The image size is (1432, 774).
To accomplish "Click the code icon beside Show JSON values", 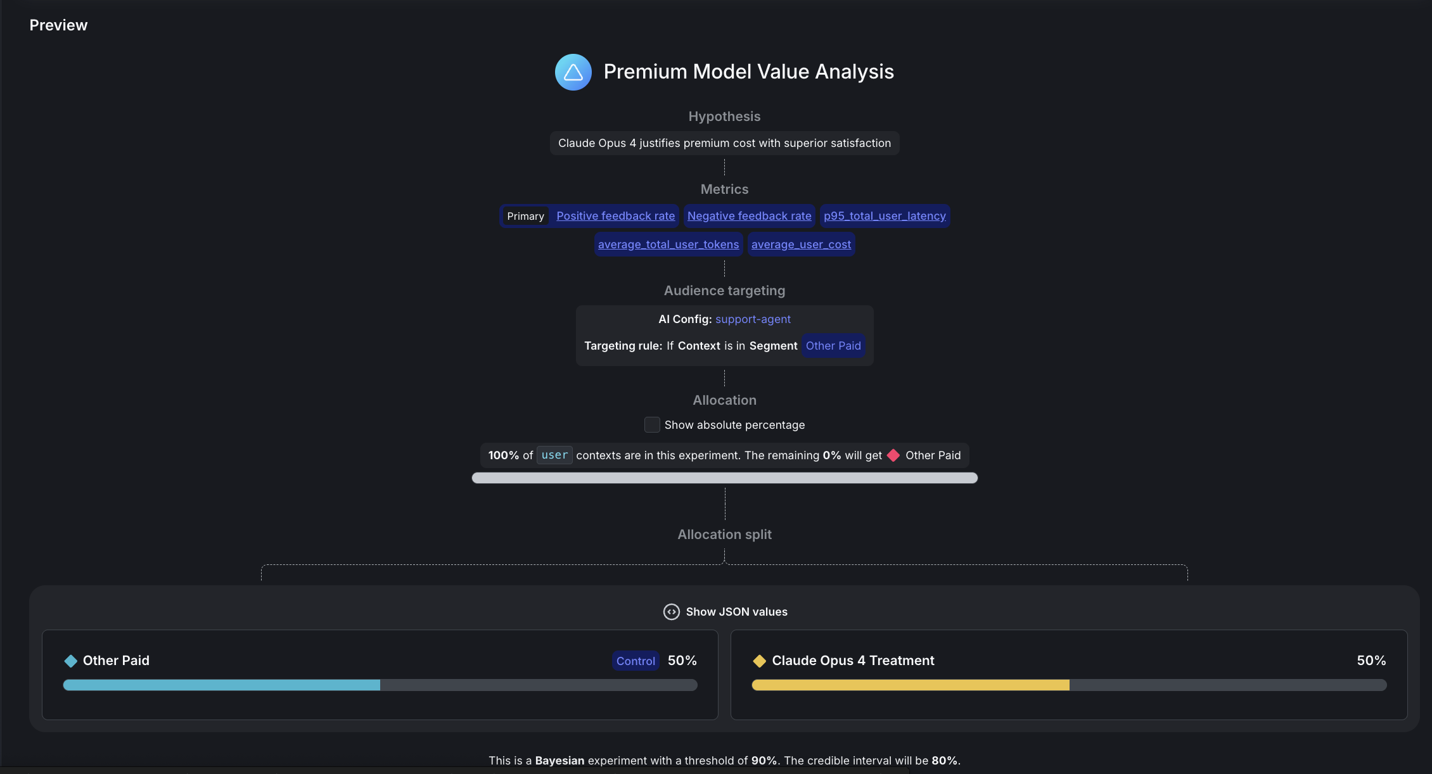I will click(x=671, y=612).
